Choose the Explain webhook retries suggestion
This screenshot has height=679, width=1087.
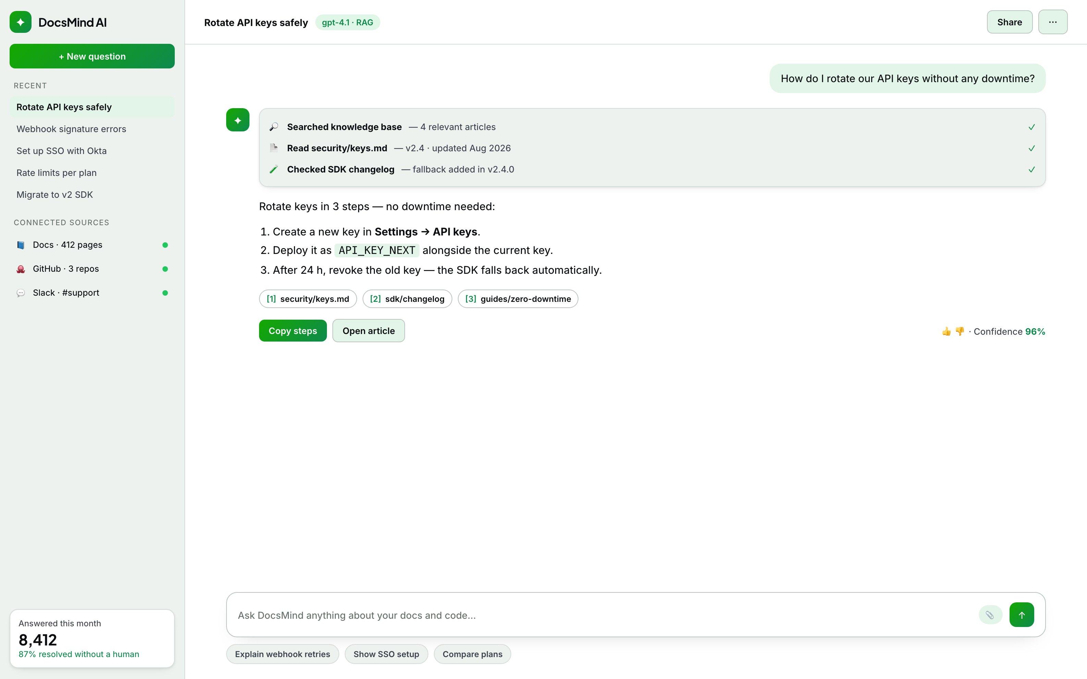(x=282, y=654)
